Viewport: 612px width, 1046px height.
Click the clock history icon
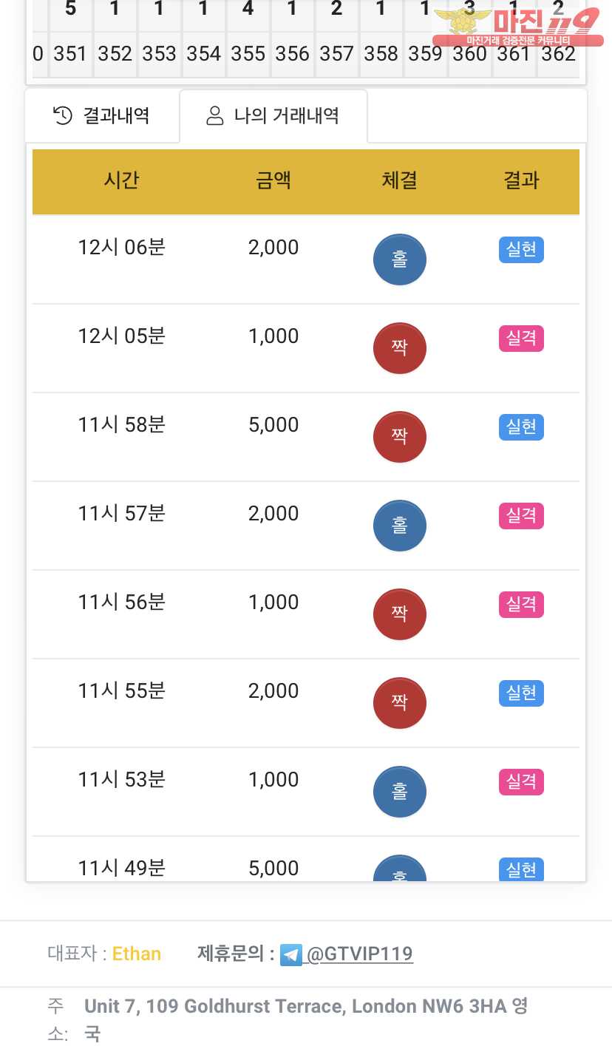tap(63, 116)
